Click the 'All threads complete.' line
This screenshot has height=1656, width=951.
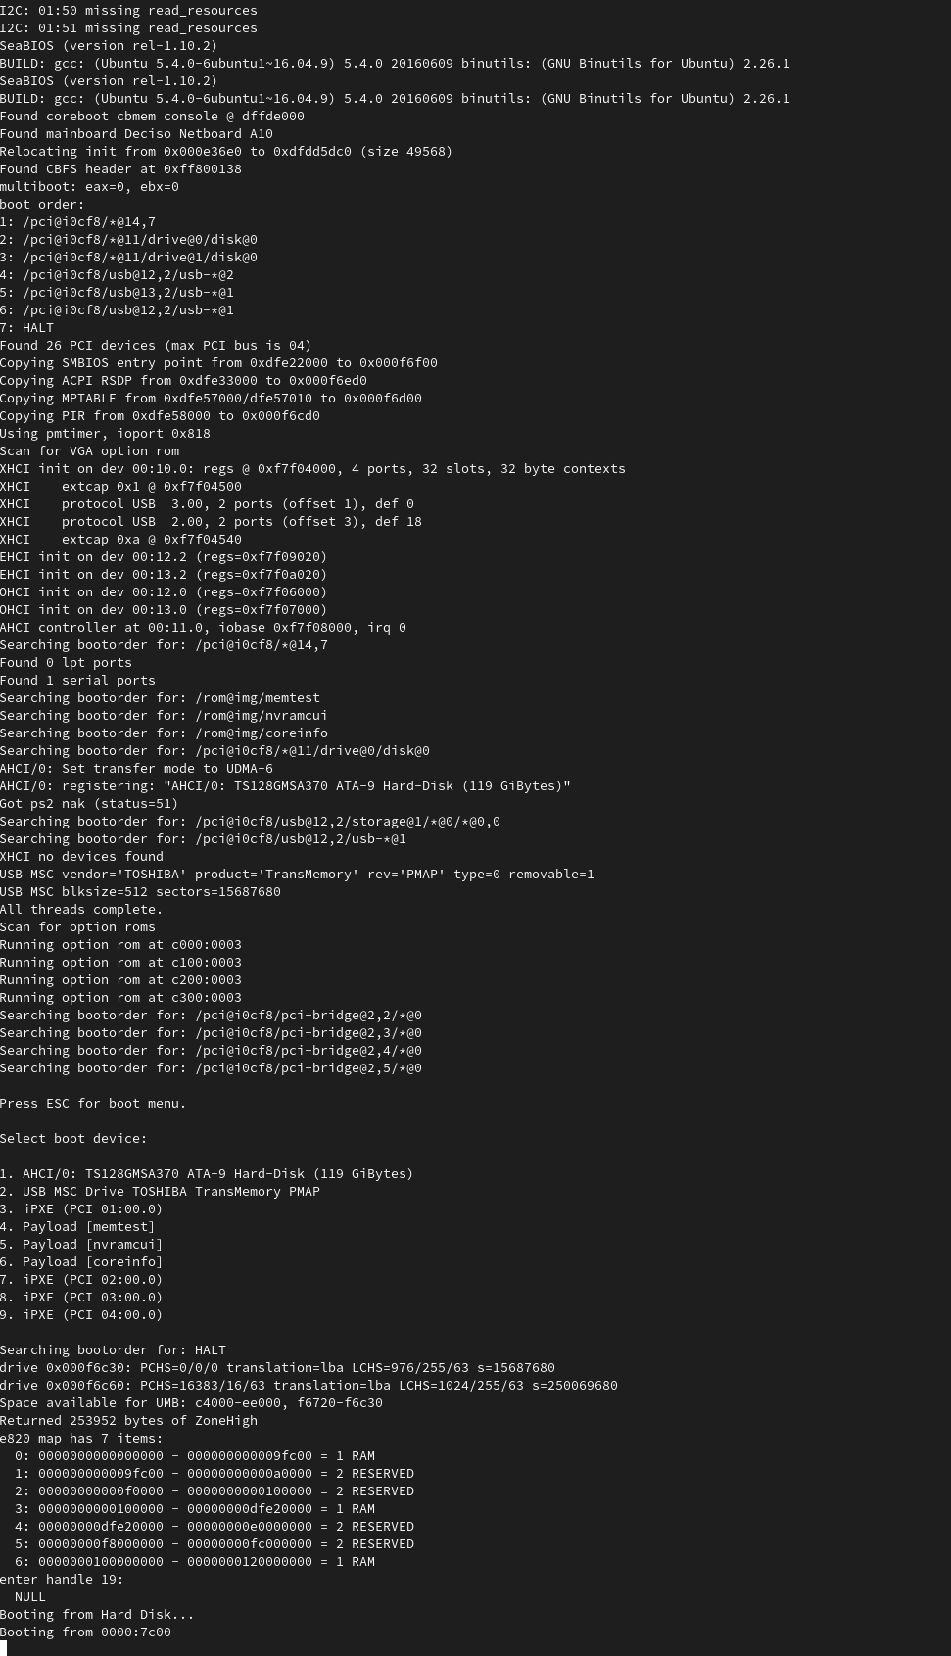pos(81,909)
